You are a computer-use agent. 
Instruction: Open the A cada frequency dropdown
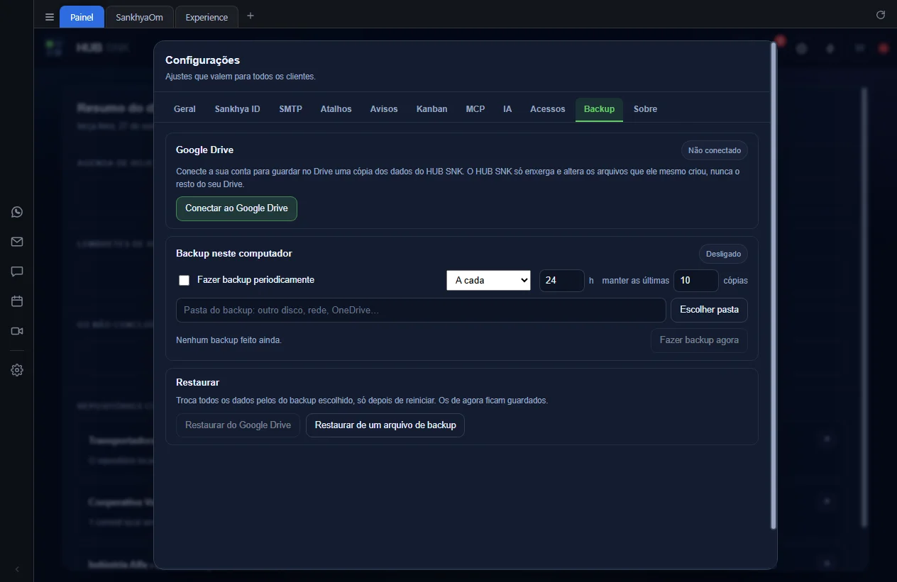[x=488, y=280]
